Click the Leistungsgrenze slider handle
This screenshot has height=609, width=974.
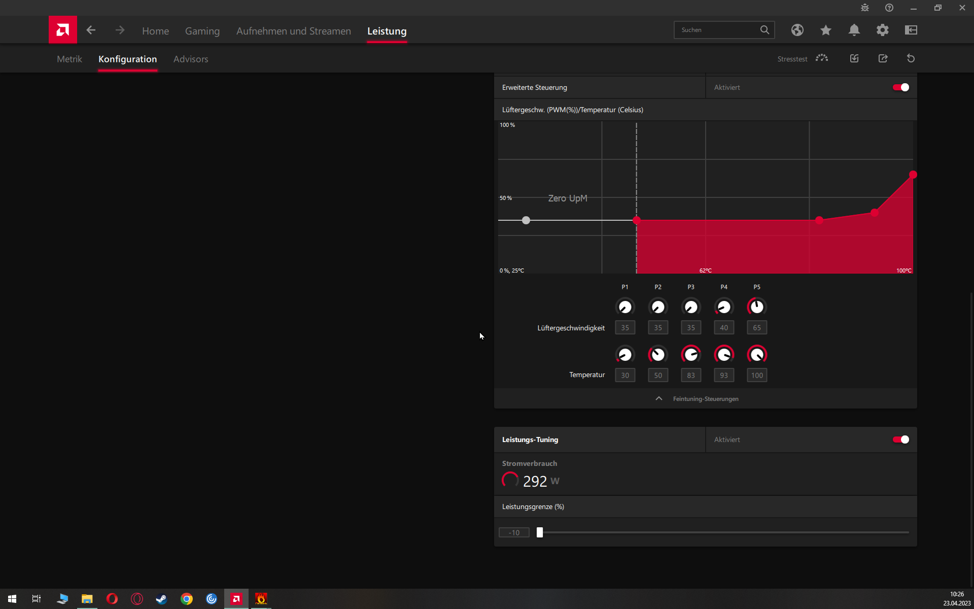[x=540, y=532]
